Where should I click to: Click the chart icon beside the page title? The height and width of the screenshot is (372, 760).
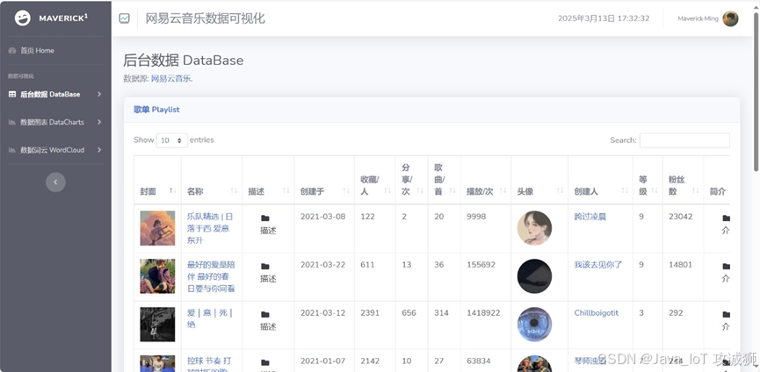coord(125,18)
